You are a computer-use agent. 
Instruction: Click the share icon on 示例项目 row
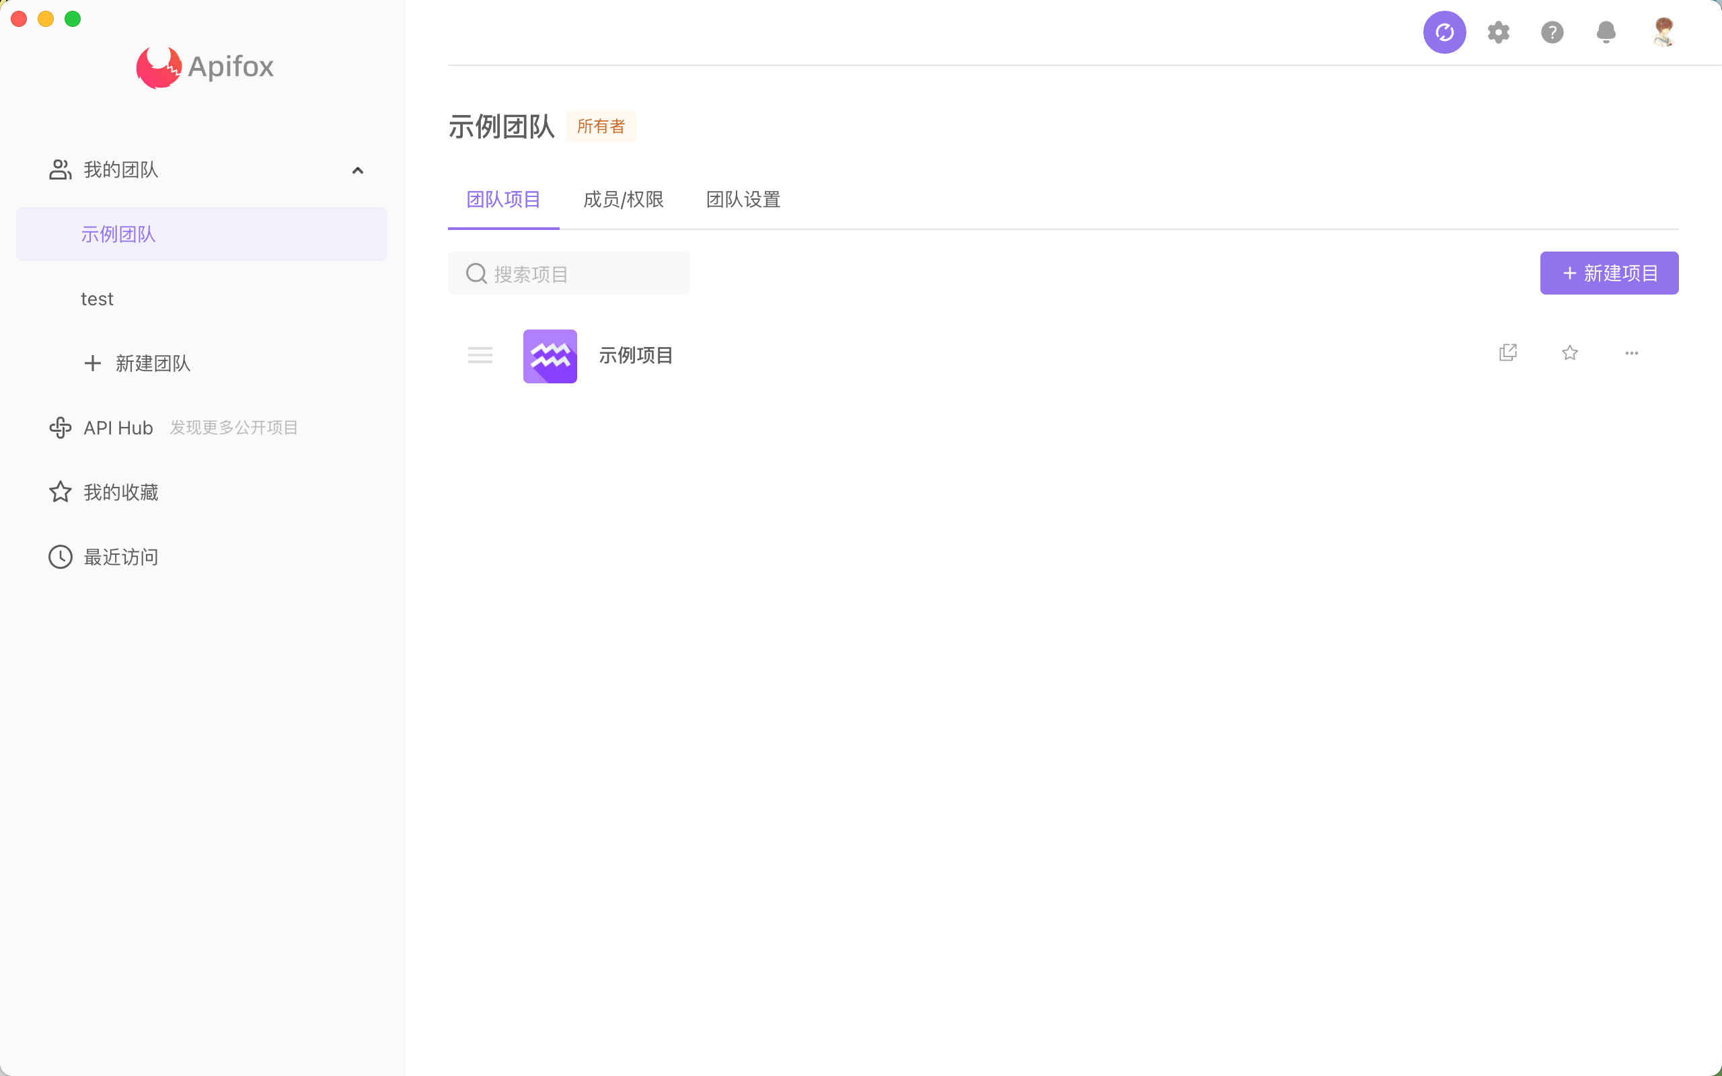click(1508, 352)
